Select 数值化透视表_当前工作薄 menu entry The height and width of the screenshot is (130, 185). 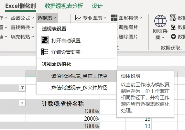(x=77, y=76)
